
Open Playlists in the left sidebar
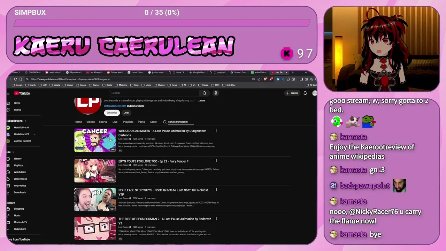pyautogui.click(x=15, y=166)
